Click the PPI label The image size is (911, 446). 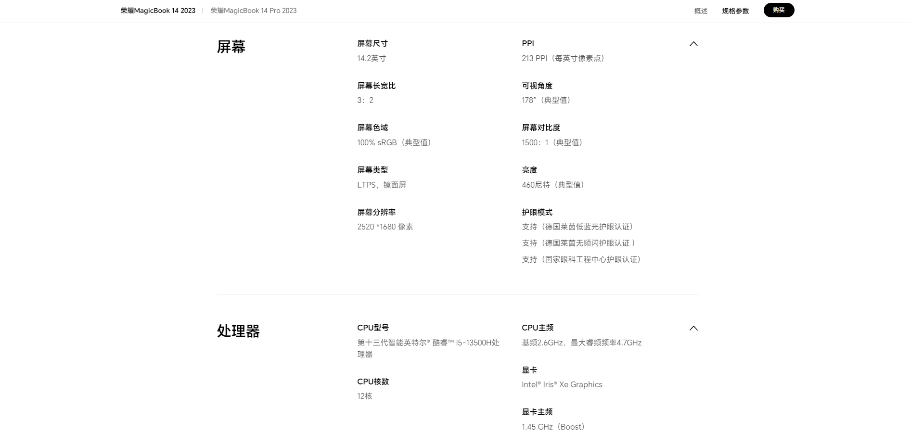pos(528,43)
